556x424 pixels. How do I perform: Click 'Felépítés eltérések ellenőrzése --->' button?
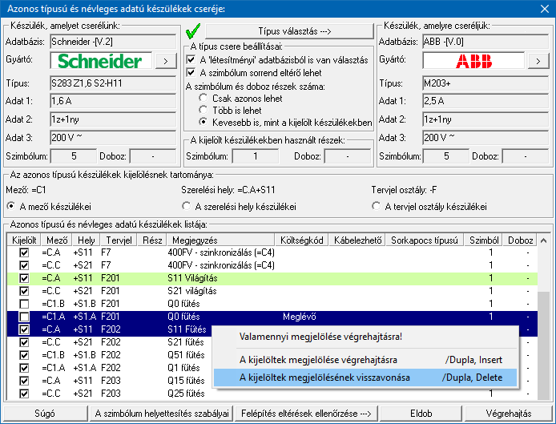click(x=306, y=414)
